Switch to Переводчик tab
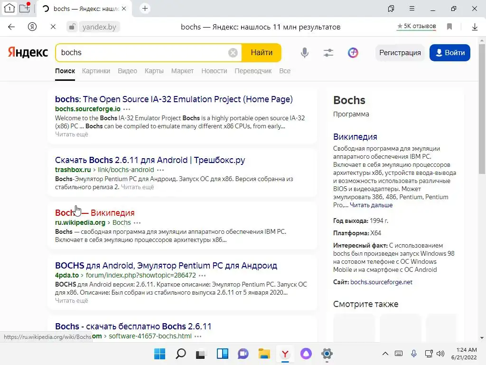The image size is (486, 365). [x=253, y=71]
